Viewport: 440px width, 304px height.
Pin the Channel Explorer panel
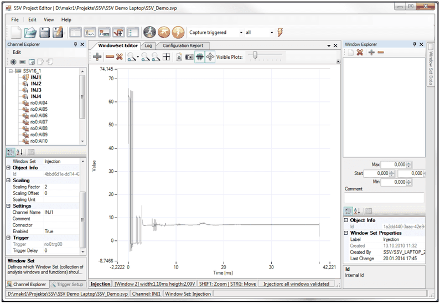pos(75,44)
